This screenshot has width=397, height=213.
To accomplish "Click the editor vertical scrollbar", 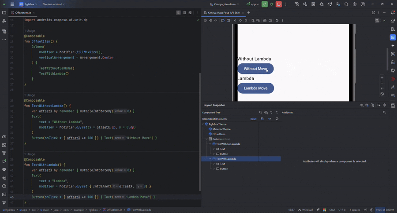I will coord(200,132).
